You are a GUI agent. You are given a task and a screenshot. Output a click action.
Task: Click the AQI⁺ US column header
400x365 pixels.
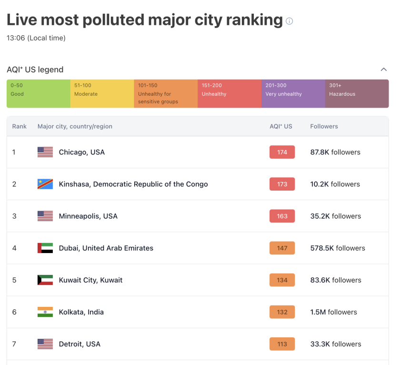281,126
